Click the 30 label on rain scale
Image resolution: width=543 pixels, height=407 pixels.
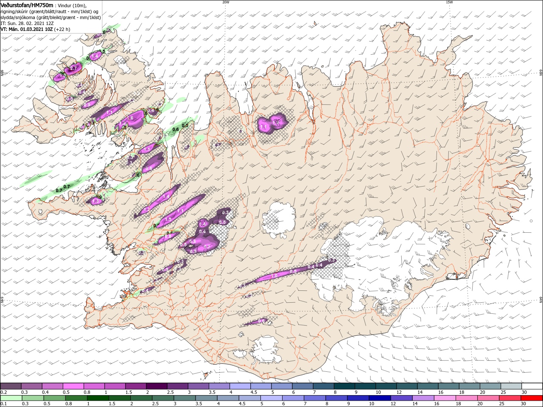tap(524, 404)
